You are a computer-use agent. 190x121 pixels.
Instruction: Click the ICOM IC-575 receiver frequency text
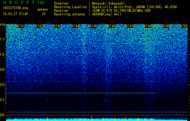(x=121, y=11)
